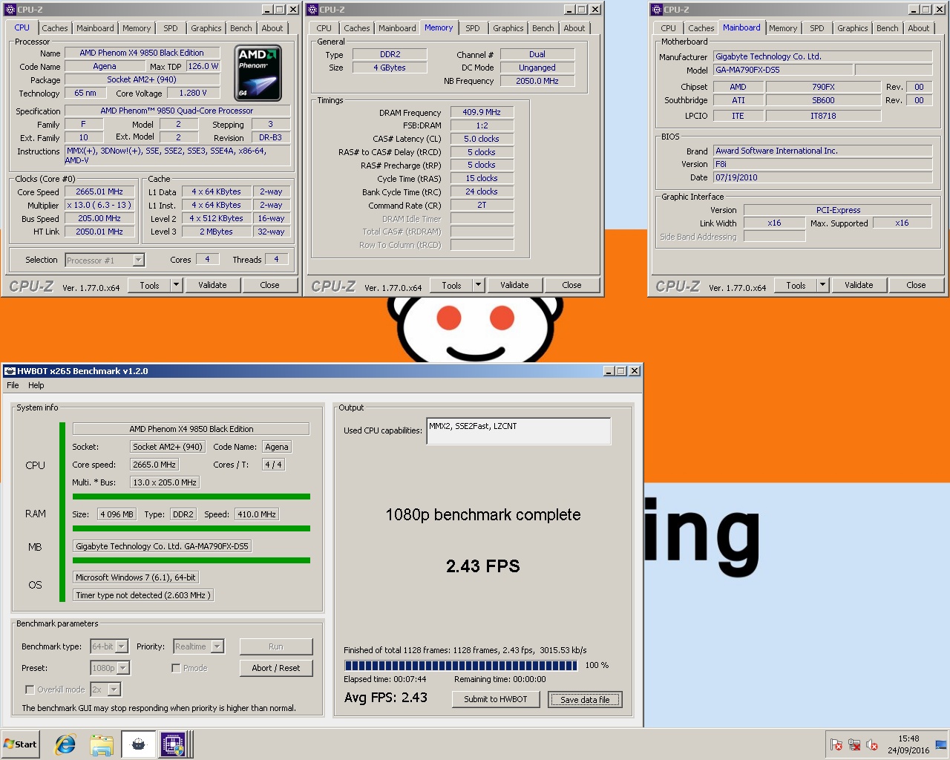
Task: Click CAS# Latency 5.0 clocks value
Action: [x=482, y=139]
